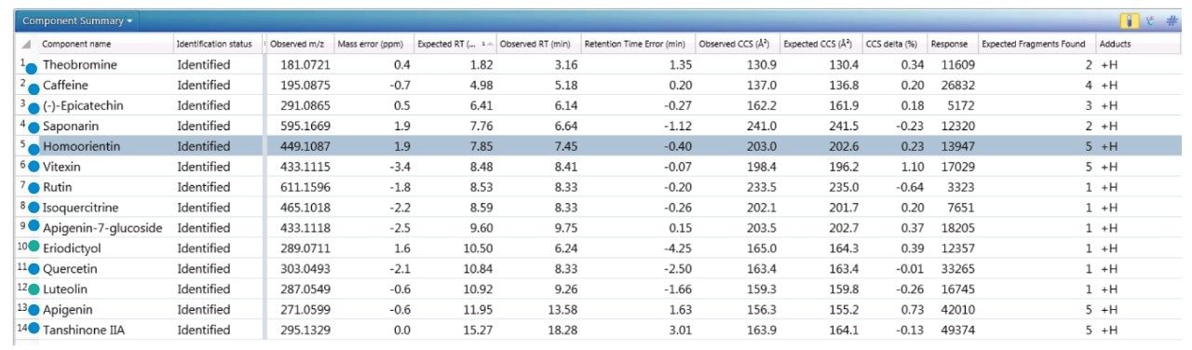Select the Apigenin-7-glucoside component name
1192x350 pixels.
click(102, 228)
